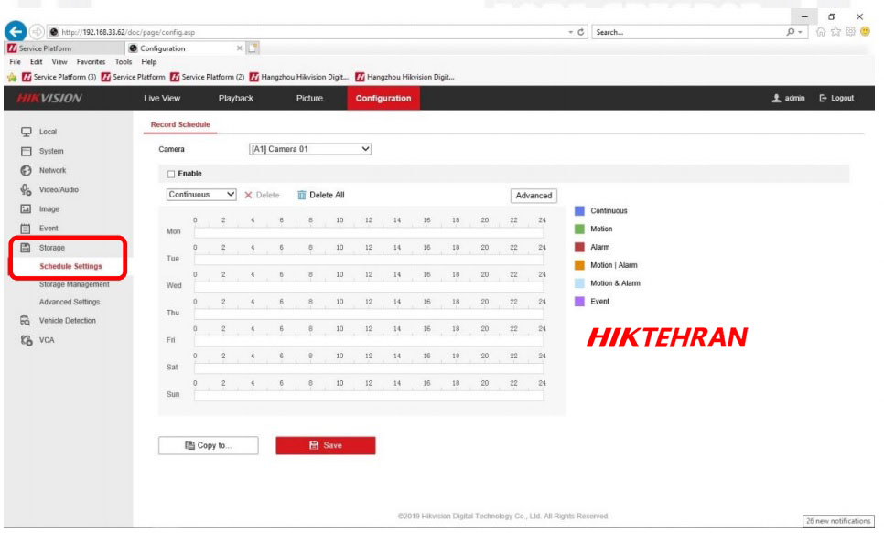Open the Service Platform (3) favorites bookmark

coord(59,77)
